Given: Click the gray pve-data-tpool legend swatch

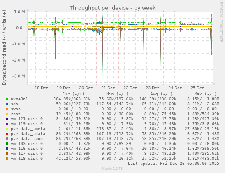Looking at the screenshot, I should coord(7,139).
